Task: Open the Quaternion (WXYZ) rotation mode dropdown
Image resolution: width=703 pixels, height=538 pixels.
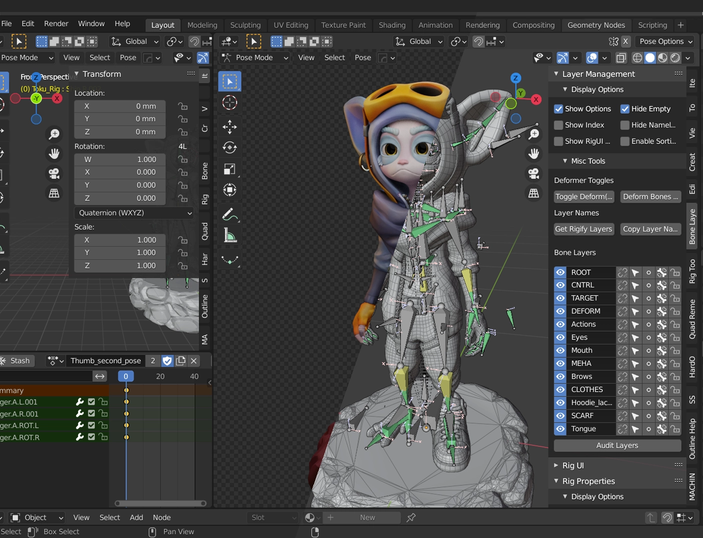Action: [134, 213]
